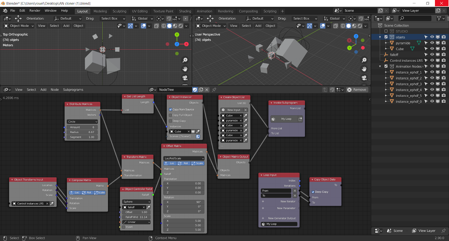This screenshot has height=241, width=449.
Task: Click new scene icon beside Scene field
Action: click(x=381, y=11)
